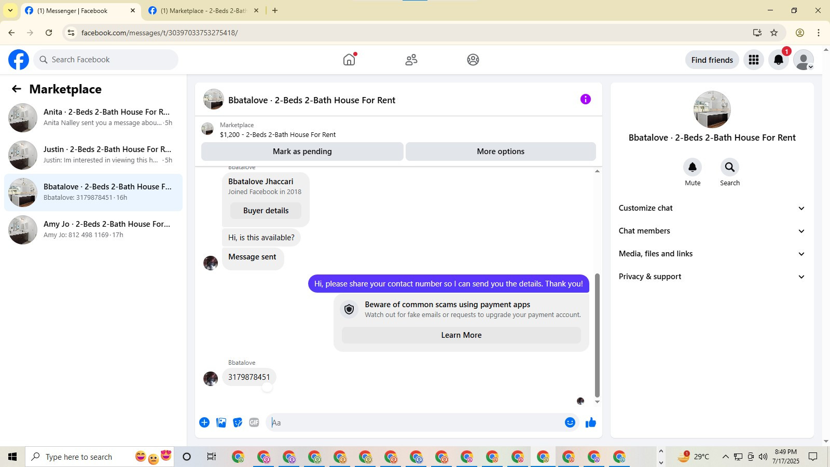Go to the Home feed icon

pyautogui.click(x=349, y=60)
